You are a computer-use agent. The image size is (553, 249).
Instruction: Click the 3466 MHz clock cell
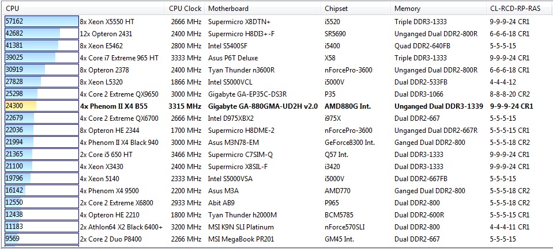pyautogui.click(x=186, y=154)
